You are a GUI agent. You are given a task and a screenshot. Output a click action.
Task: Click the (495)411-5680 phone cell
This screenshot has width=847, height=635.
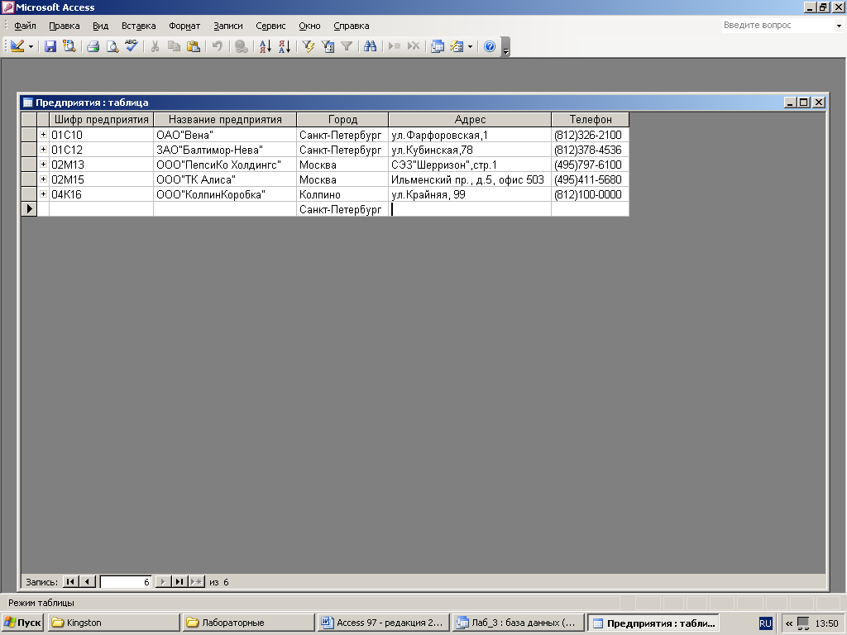(x=591, y=179)
